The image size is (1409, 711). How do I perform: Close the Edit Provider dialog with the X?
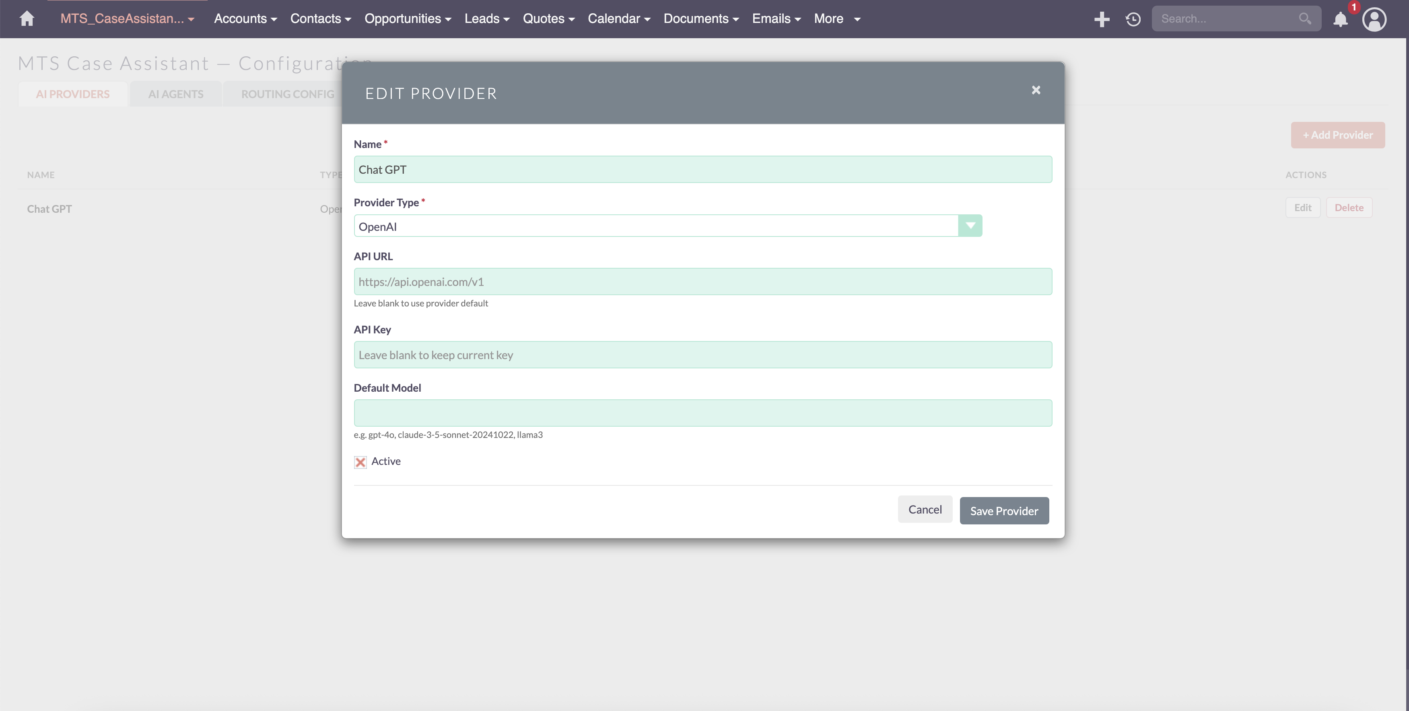1035,90
